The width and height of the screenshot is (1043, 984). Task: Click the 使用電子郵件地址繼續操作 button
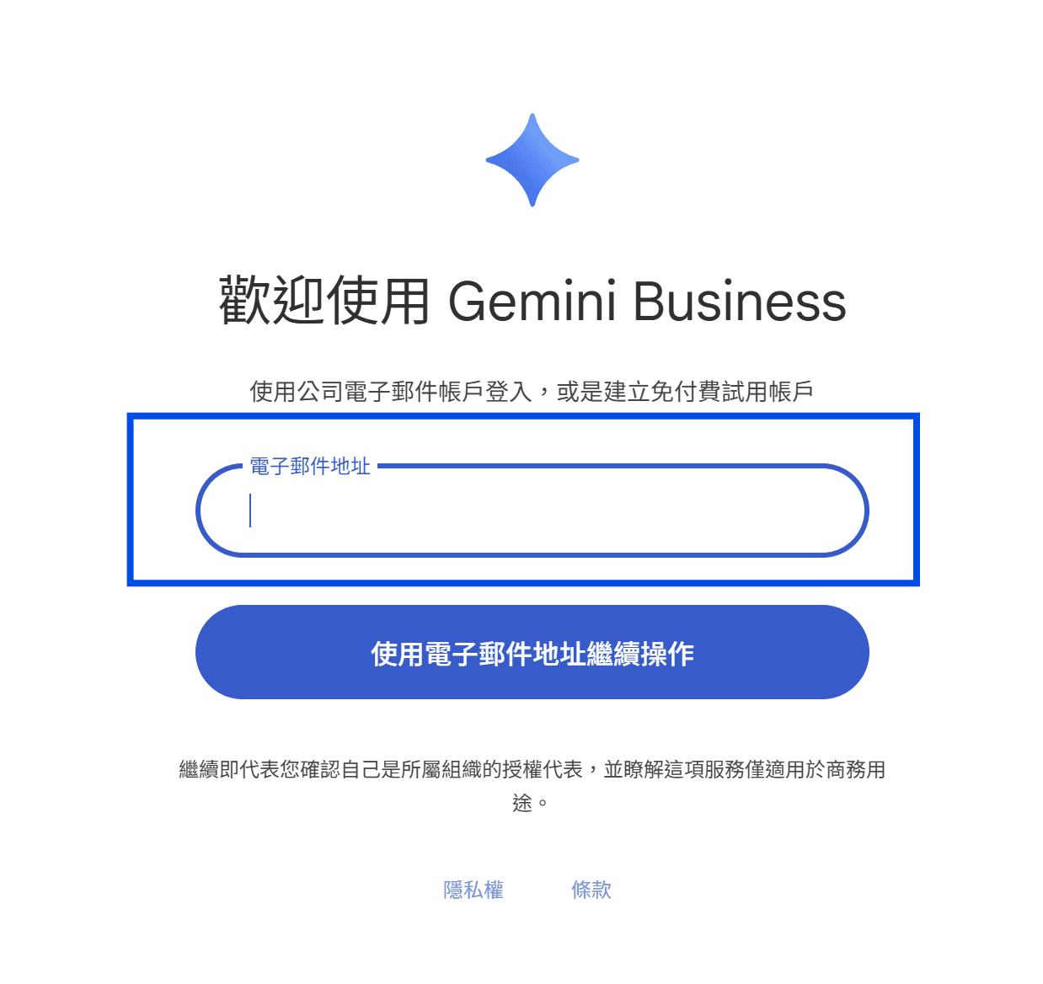[x=532, y=652]
